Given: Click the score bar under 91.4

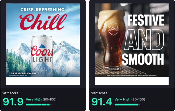Looking at the screenshot, I should click(127, 105).
